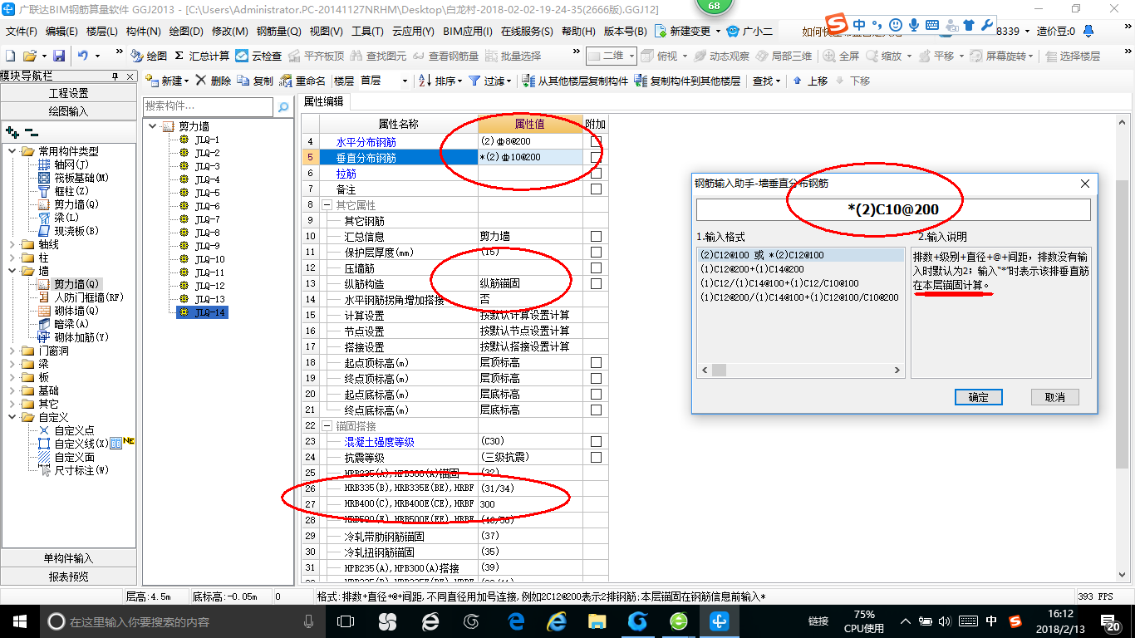Click the 搜索构件 search box
Image resolution: width=1135 pixels, height=638 pixels.
pyautogui.click(x=209, y=107)
